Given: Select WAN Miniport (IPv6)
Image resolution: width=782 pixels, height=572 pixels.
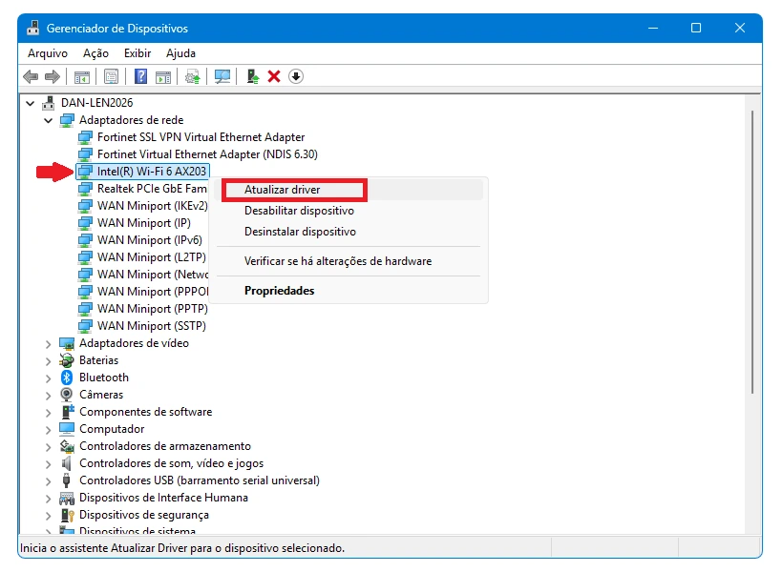Looking at the screenshot, I should (x=150, y=240).
